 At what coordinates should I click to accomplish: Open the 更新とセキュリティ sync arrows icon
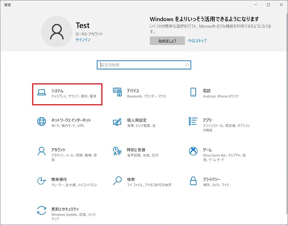point(42,210)
